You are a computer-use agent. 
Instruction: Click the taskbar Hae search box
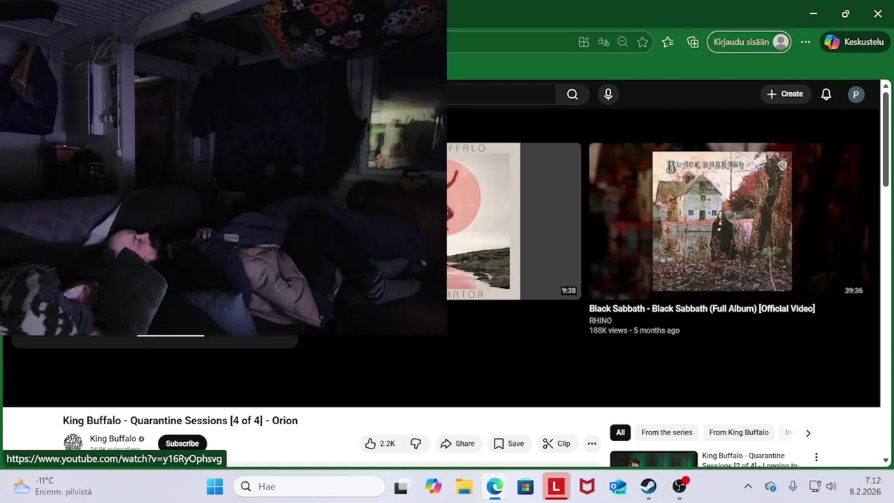point(309,487)
